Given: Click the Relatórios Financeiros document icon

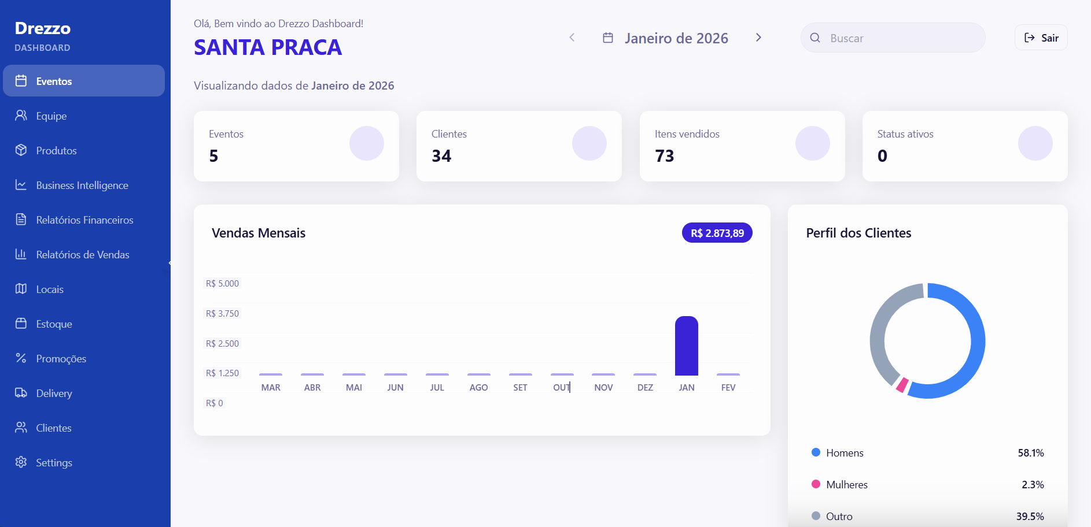Looking at the screenshot, I should [x=21, y=220].
